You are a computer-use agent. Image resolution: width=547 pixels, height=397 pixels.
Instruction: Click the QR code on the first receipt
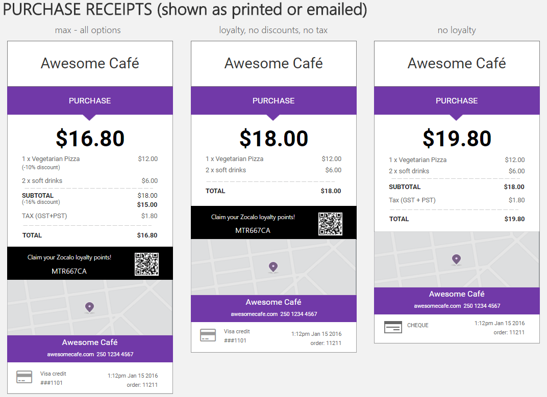[x=146, y=264]
